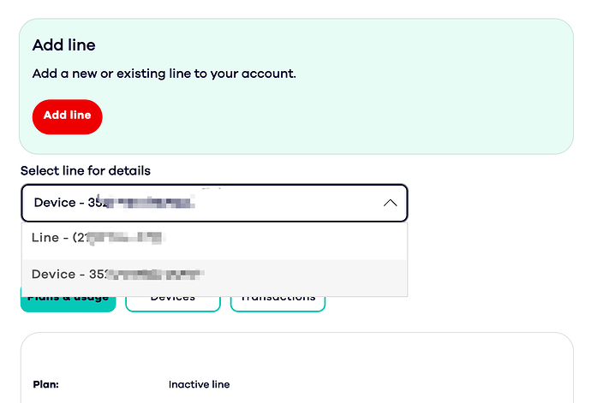
Task: Click the Add line heading text
Action: (63, 44)
